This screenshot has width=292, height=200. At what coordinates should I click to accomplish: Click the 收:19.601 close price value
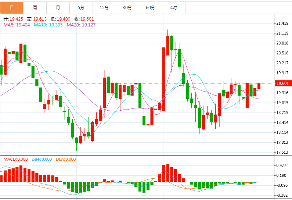84,19
